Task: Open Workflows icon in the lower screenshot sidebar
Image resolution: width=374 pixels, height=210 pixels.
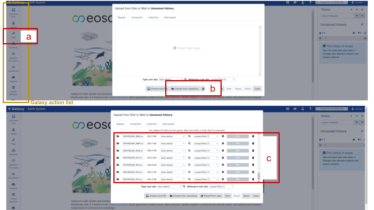Action: click(14, 152)
